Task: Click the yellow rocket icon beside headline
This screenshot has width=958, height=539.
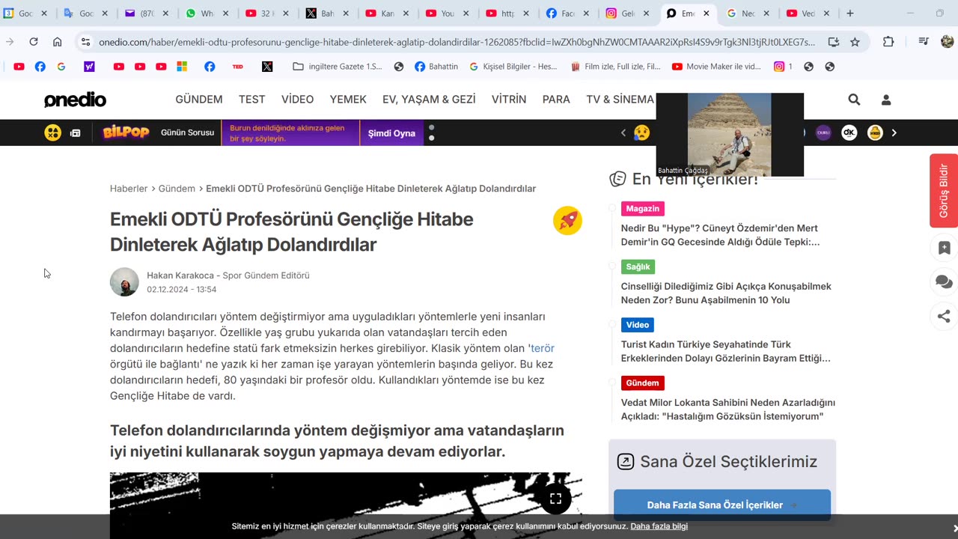Action: pos(567,221)
